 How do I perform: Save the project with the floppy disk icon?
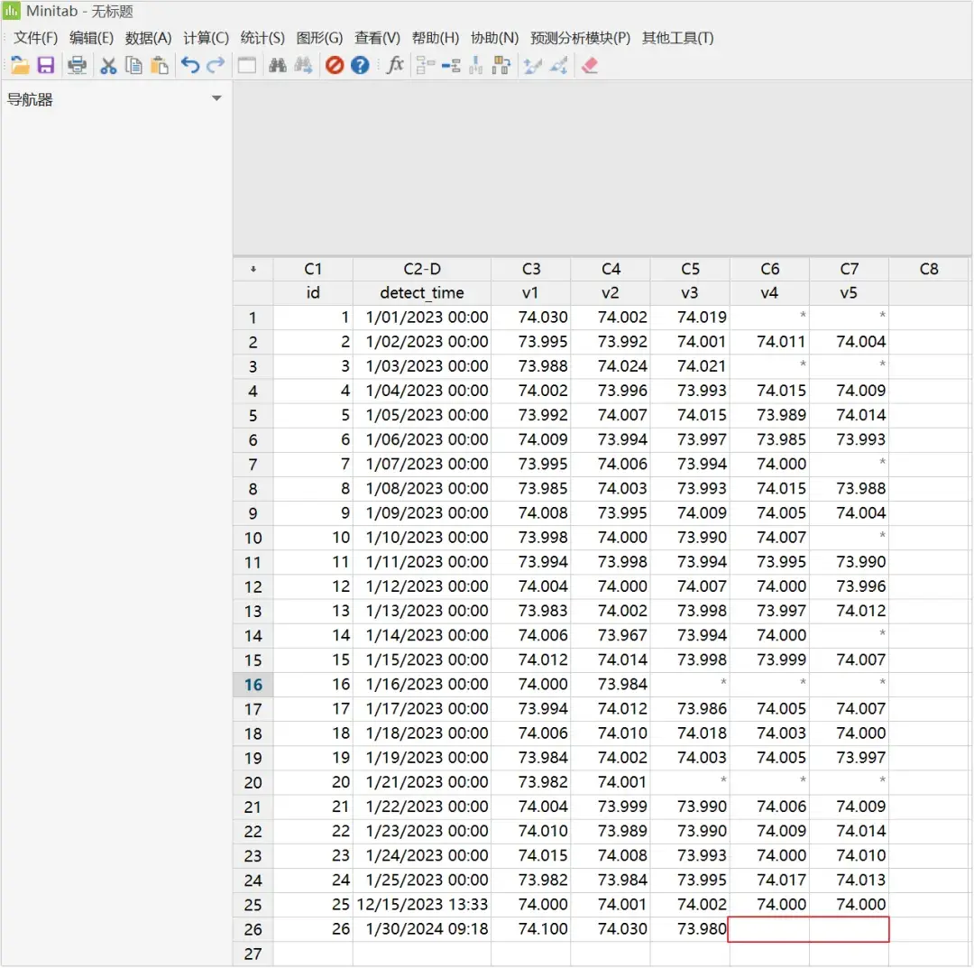(x=46, y=65)
